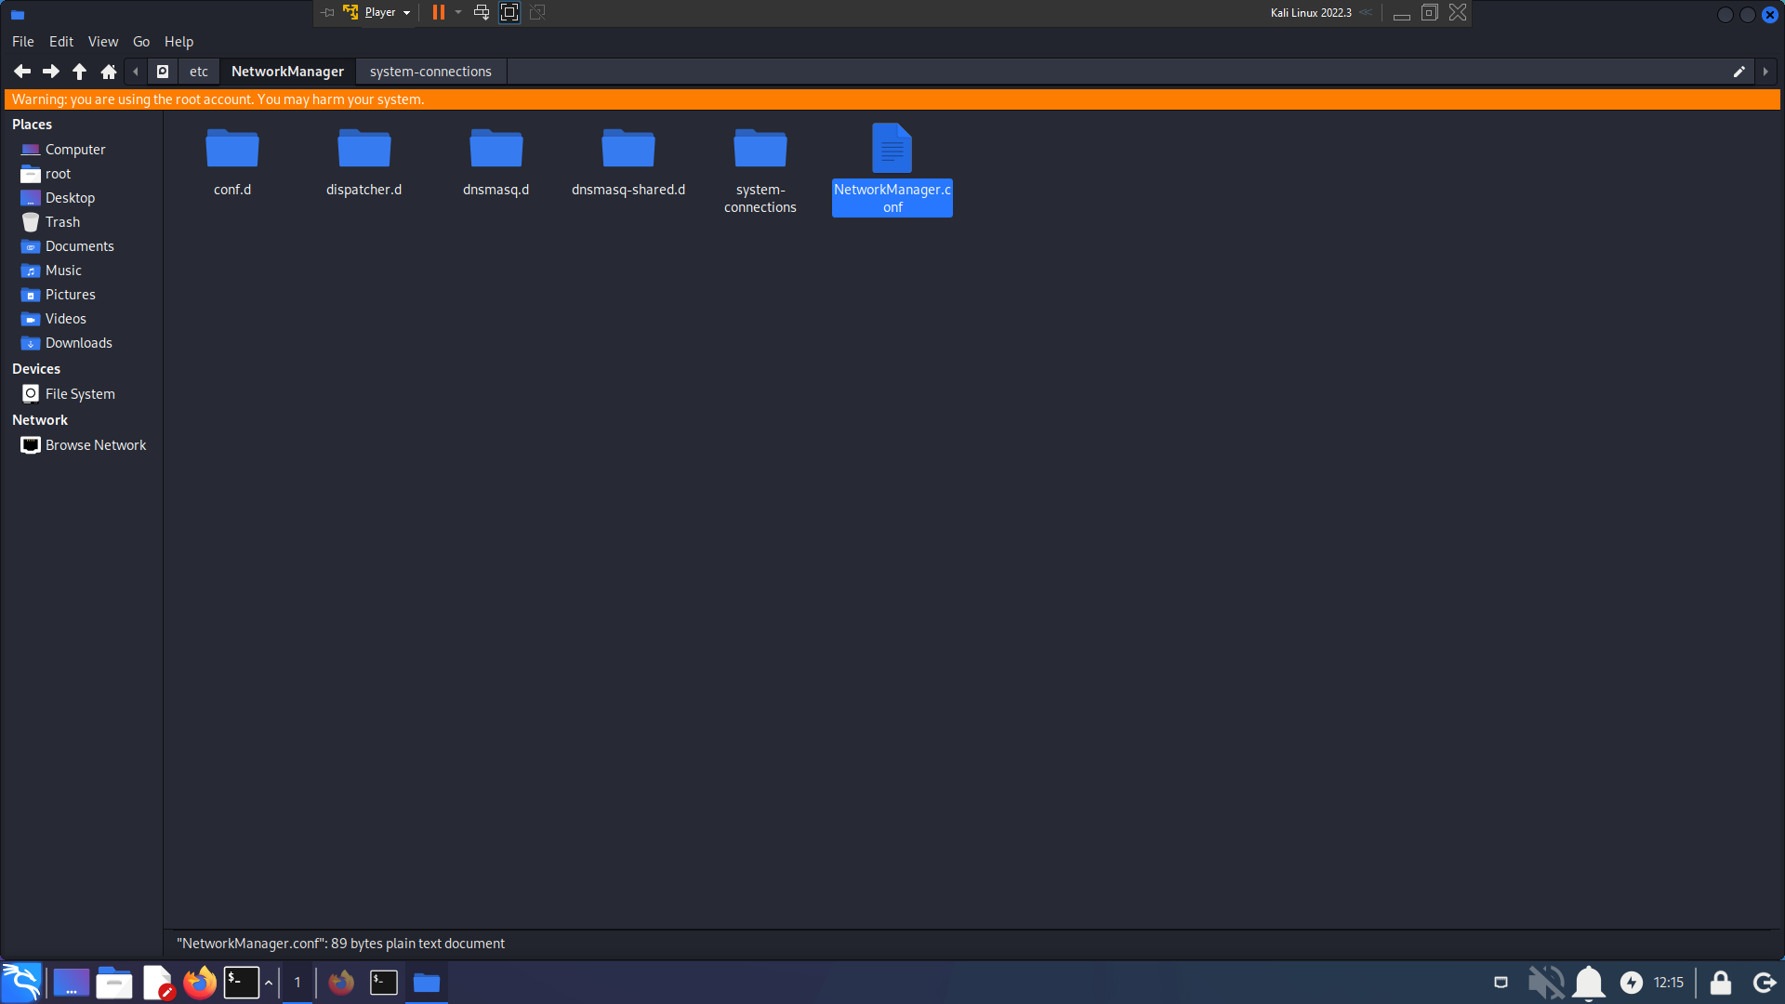Go to parent folder arrow
Image resolution: width=1785 pixels, height=1004 pixels.
(x=80, y=72)
